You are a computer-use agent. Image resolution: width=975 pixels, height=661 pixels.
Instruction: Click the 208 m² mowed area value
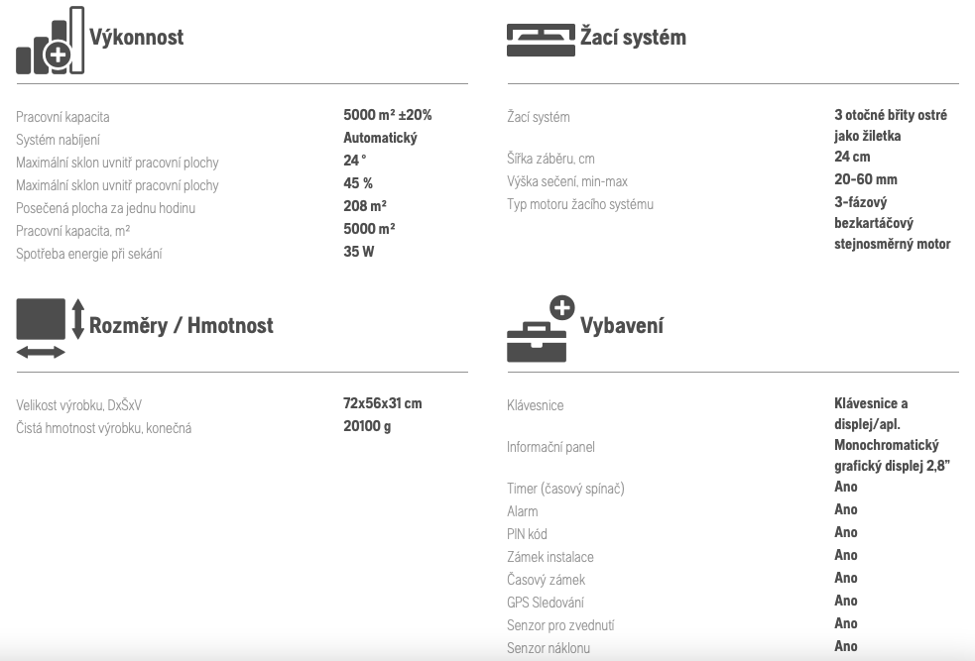pyautogui.click(x=365, y=205)
